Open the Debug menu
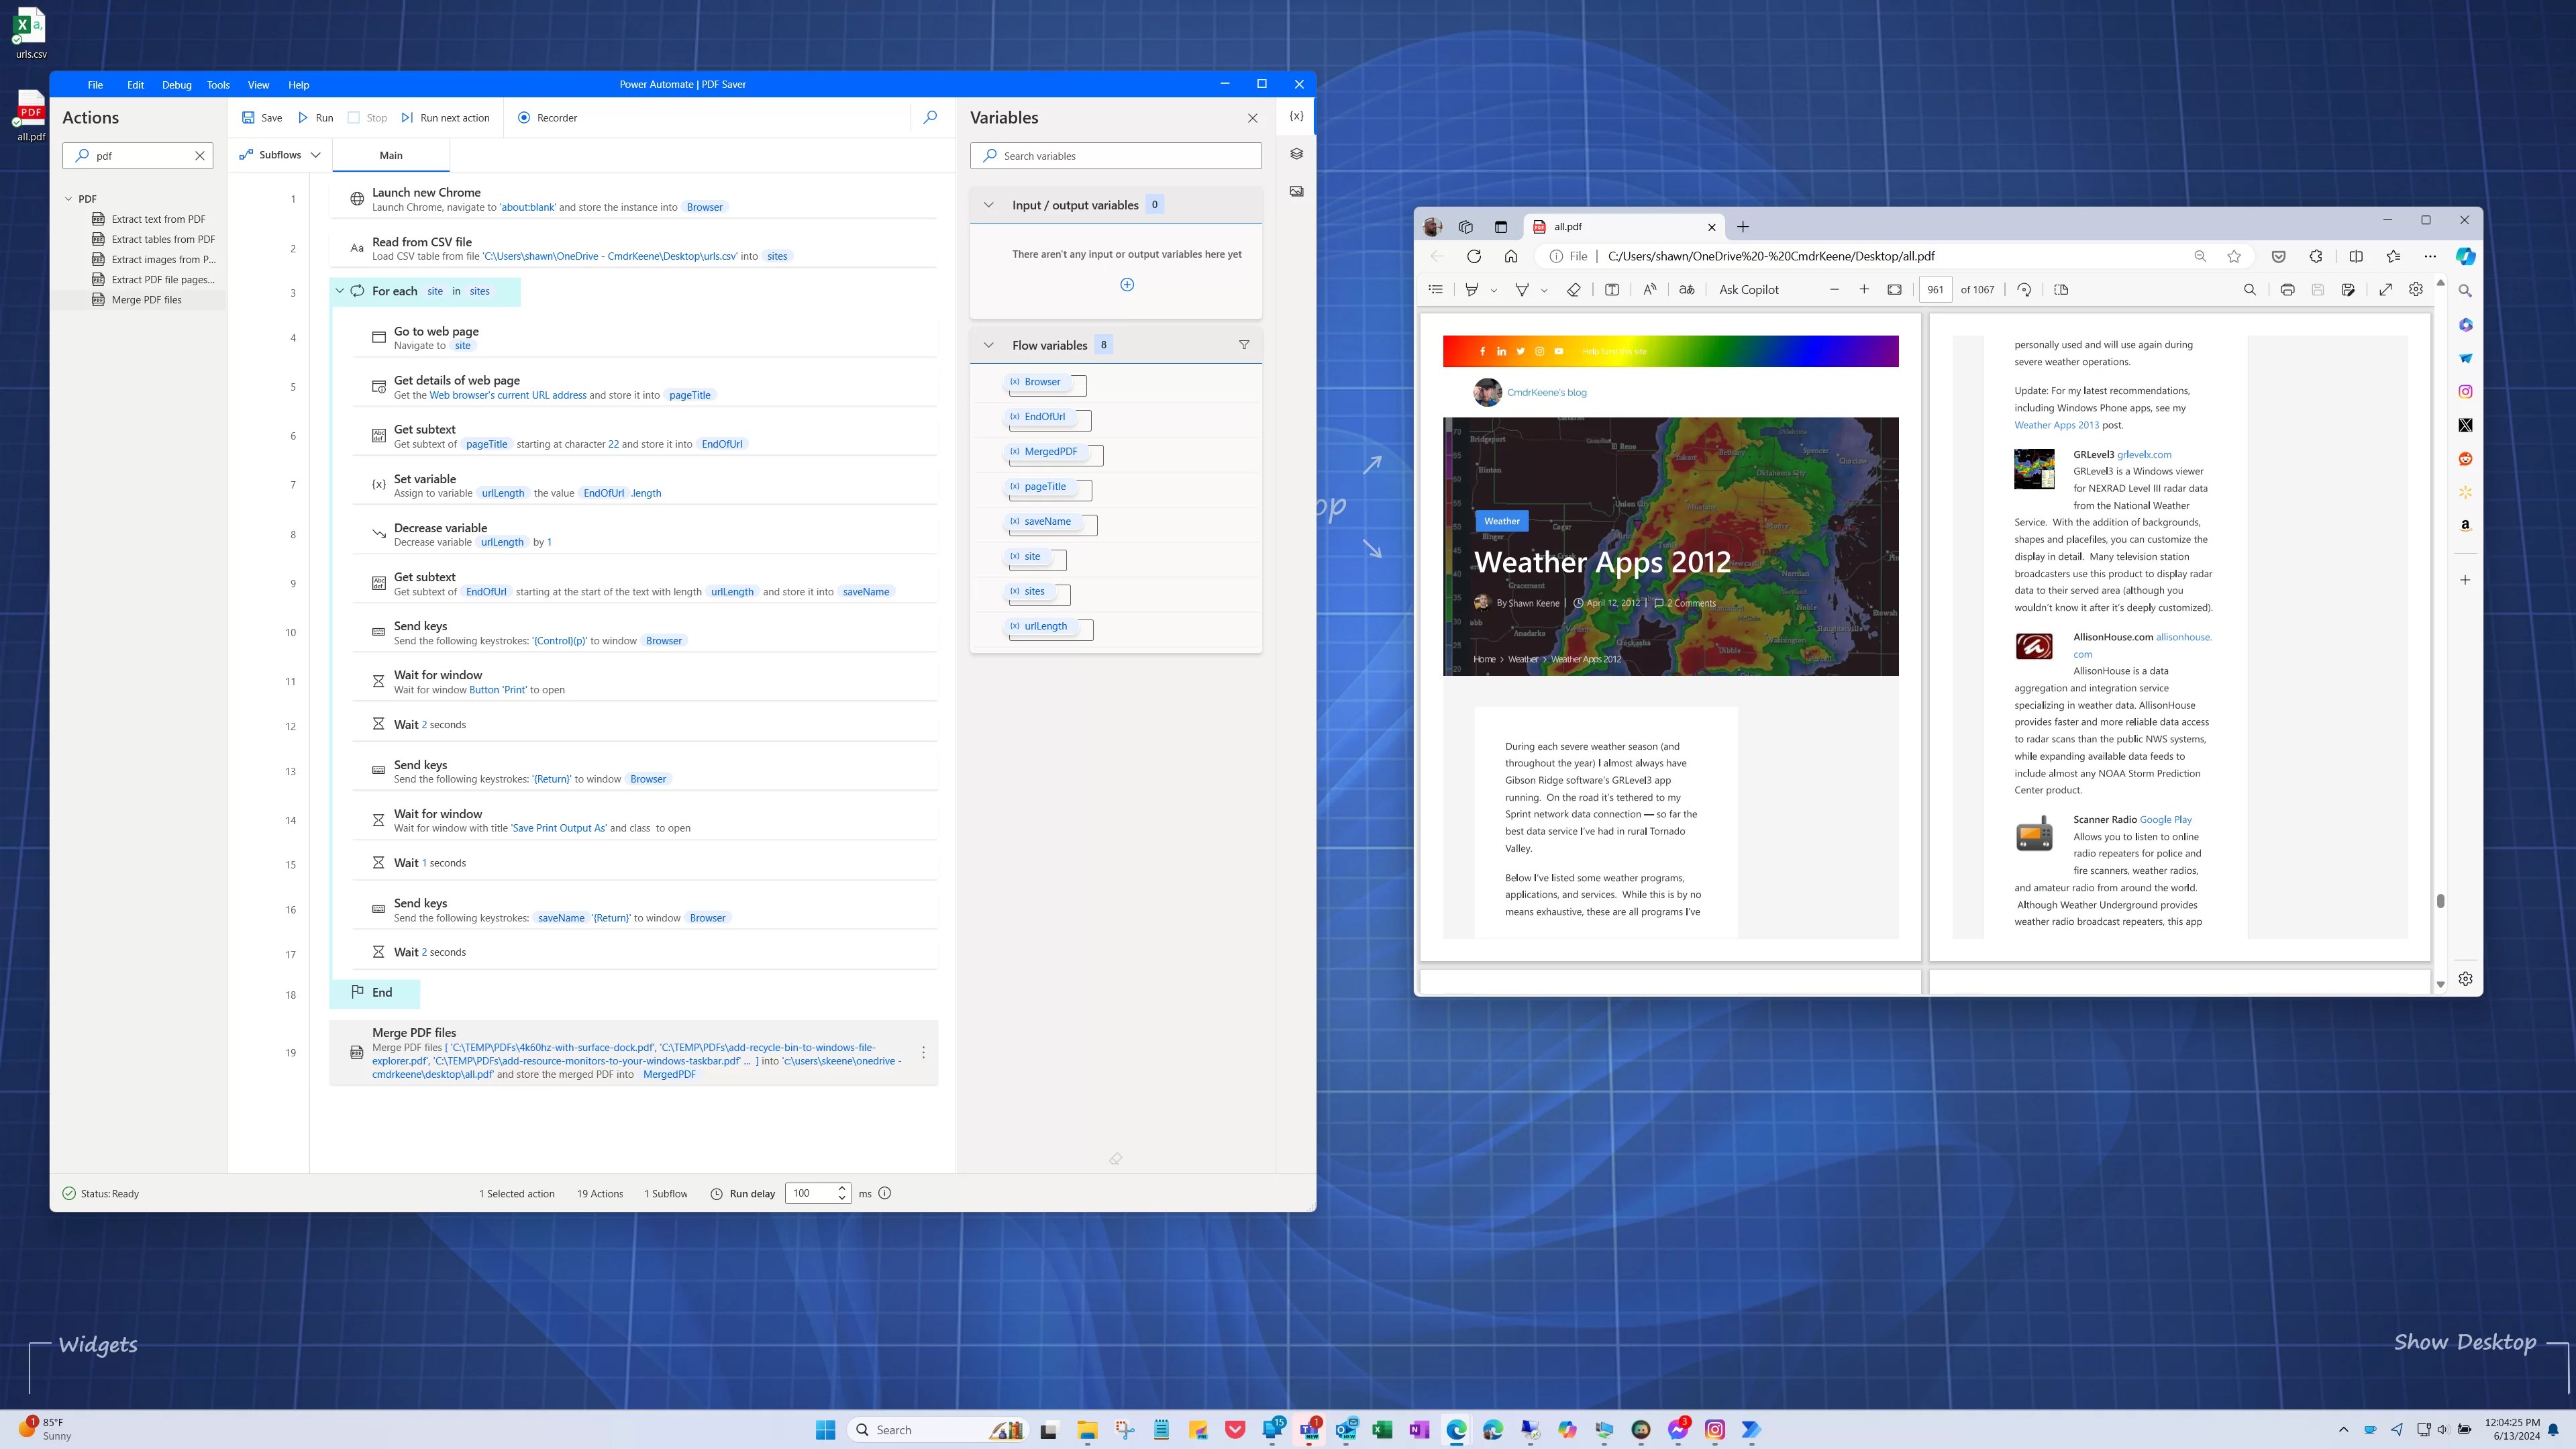Screen dimensions: 2576x1449 pos(176,85)
